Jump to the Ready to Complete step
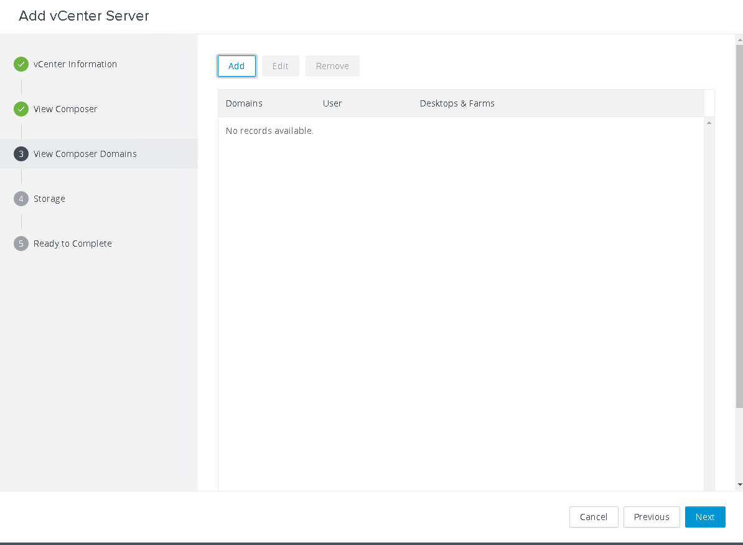The height and width of the screenshot is (545, 743). tap(73, 244)
